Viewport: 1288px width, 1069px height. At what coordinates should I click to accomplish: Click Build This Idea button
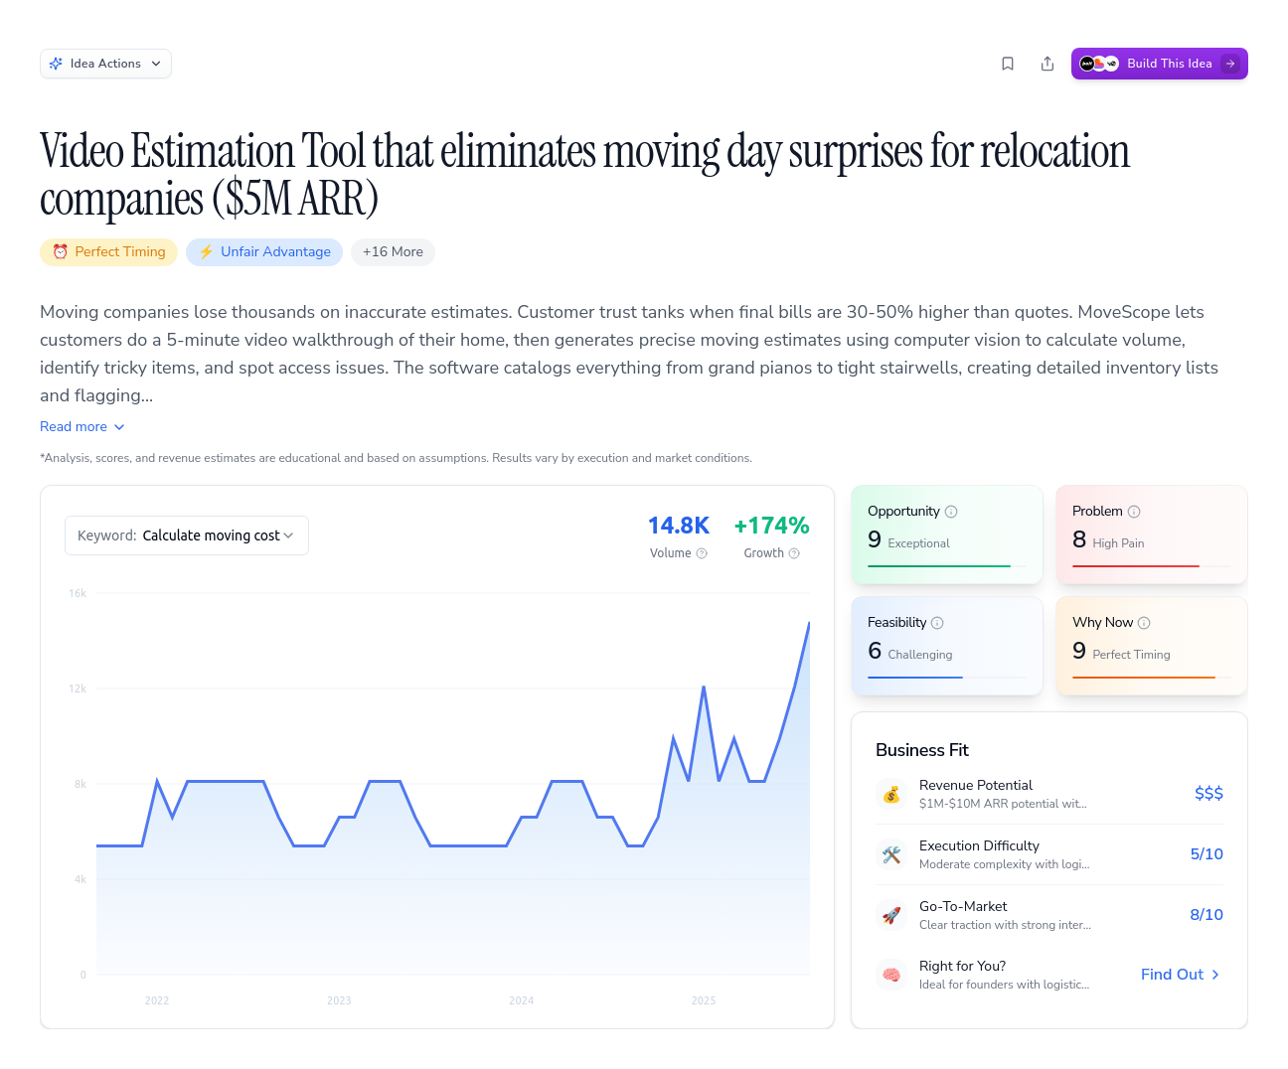click(1159, 64)
